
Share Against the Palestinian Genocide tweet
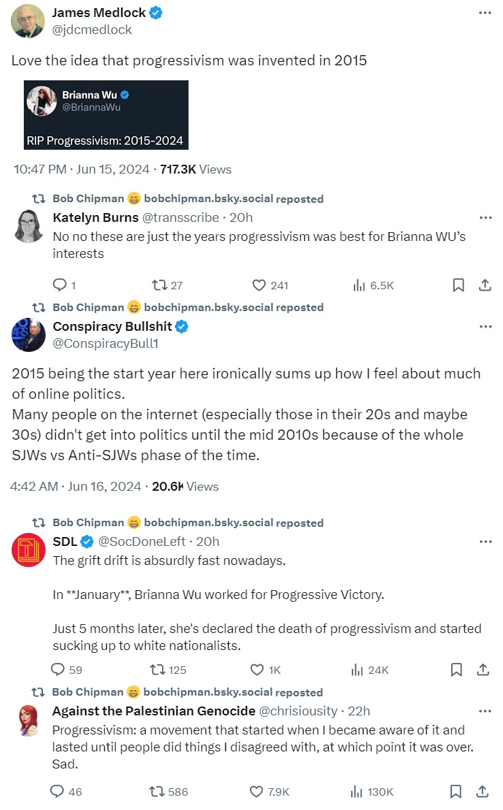coord(483,792)
